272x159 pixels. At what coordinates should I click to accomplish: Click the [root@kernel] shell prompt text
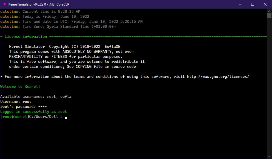point(15,117)
